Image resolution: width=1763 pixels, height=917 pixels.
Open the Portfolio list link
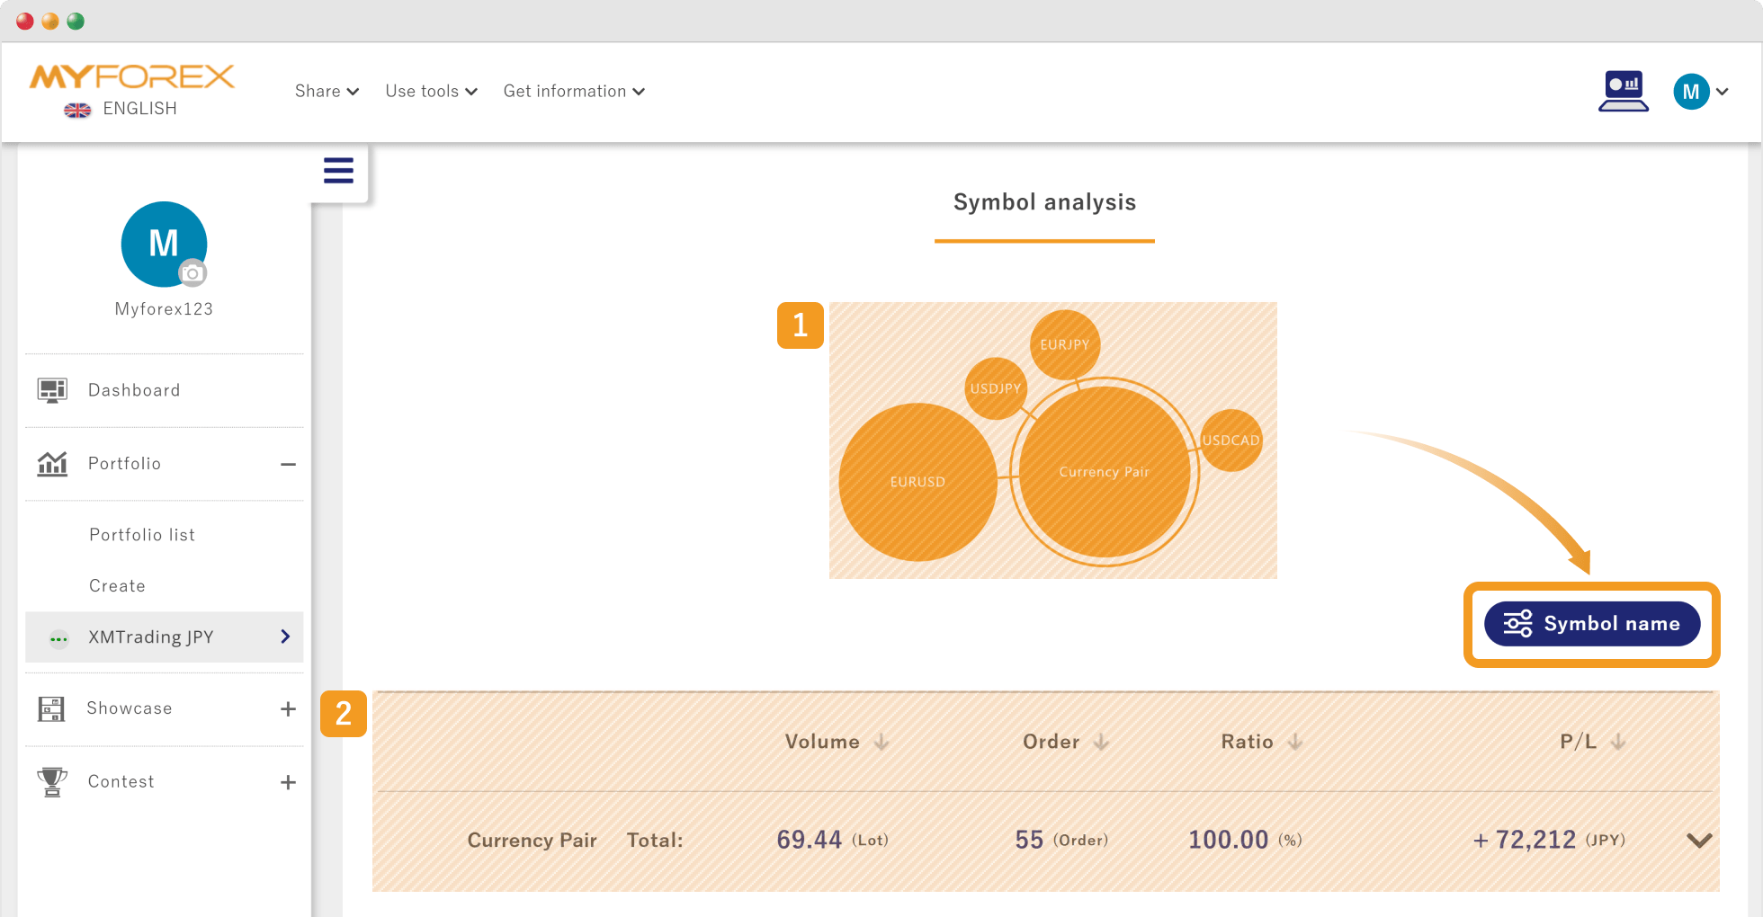pyautogui.click(x=142, y=535)
